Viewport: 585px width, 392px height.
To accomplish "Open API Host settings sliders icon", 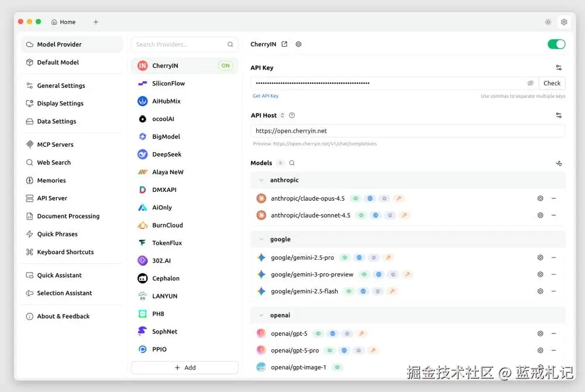I will pos(559,115).
